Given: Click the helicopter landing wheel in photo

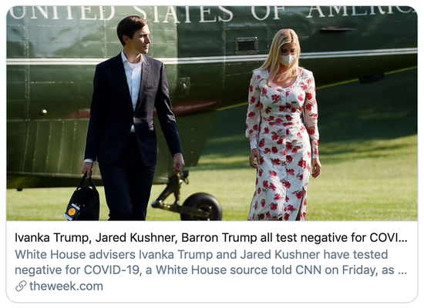Looking at the screenshot, I should [202, 206].
